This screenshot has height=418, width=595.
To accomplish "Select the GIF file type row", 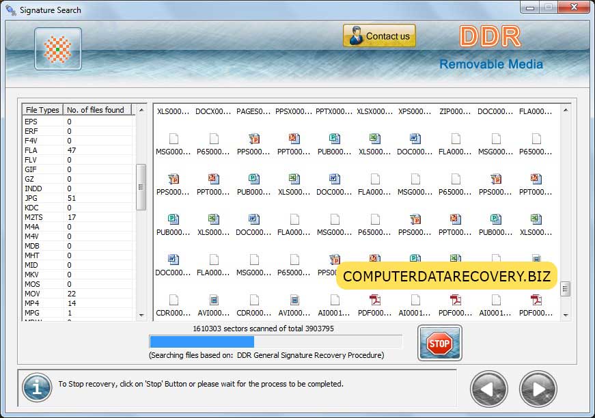I will 78,169.
